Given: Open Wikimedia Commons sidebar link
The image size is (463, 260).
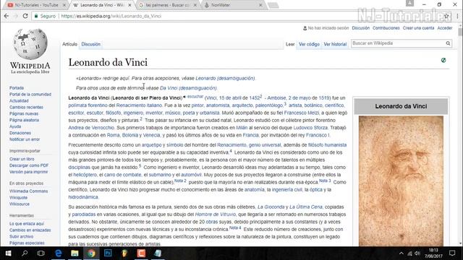Looking at the screenshot, I should [29, 191].
